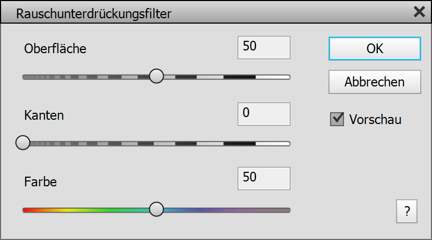
Task: Toggle the Vorschau checkbox
Action: coord(337,119)
